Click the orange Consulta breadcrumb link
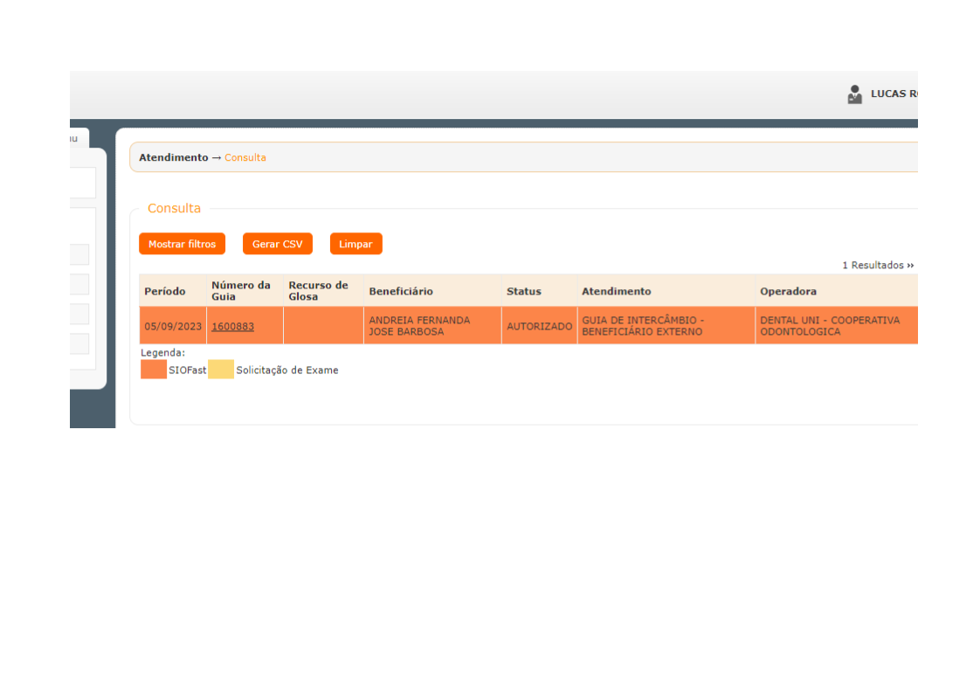 (245, 158)
